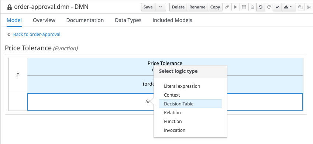The image size is (313, 144).
Task: Select Decision Table logic type
Action: click(190, 104)
